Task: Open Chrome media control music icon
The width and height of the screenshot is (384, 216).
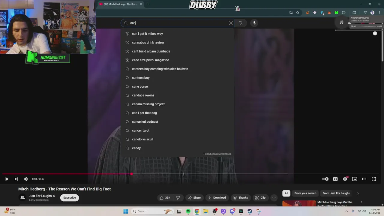Action: 365,13
